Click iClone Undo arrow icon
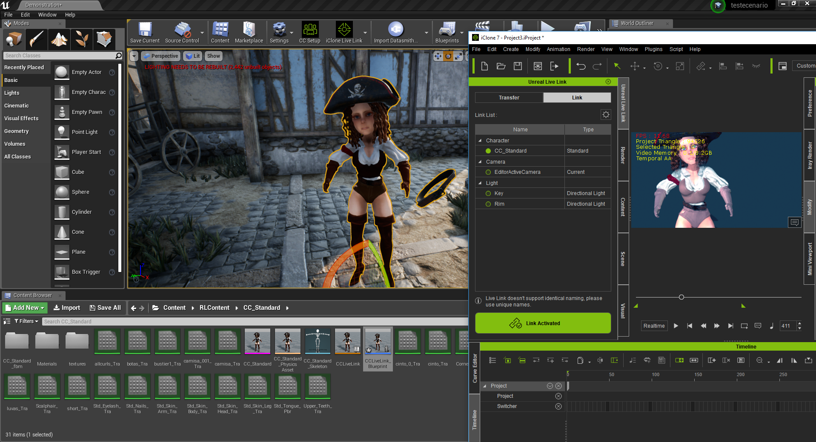Image resolution: width=816 pixels, height=442 pixels. pos(581,66)
